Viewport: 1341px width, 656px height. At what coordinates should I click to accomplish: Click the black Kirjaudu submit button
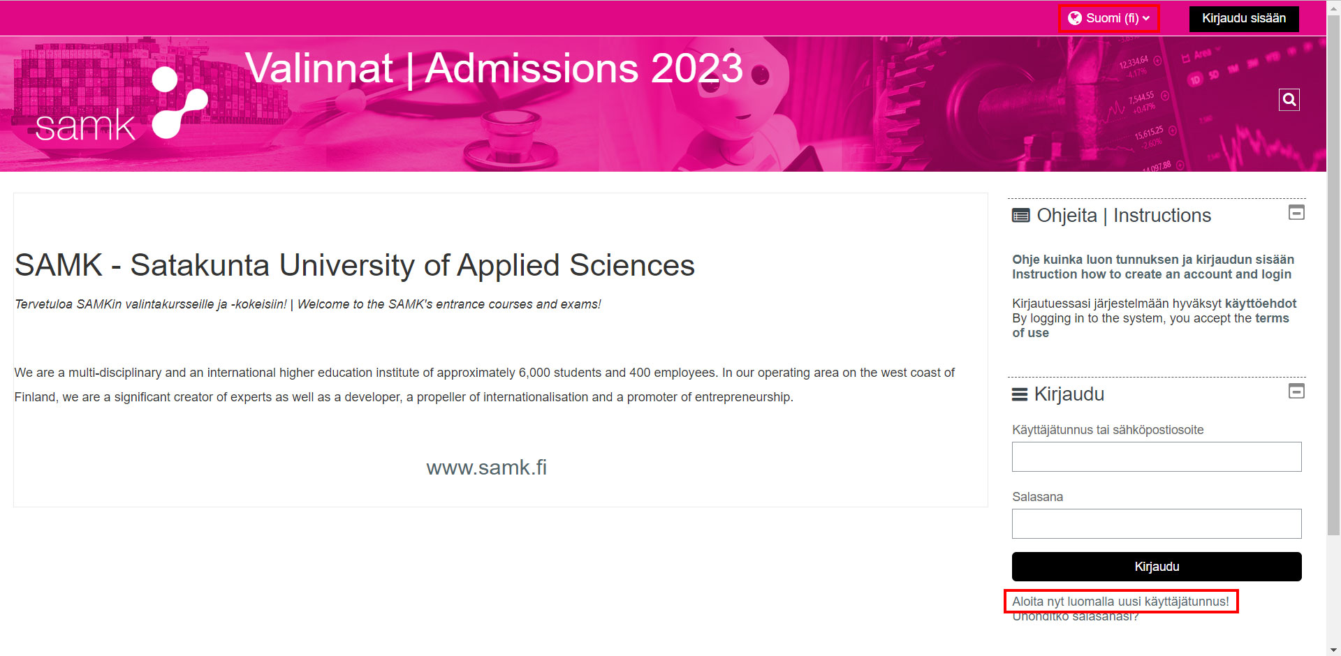[1157, 567]
